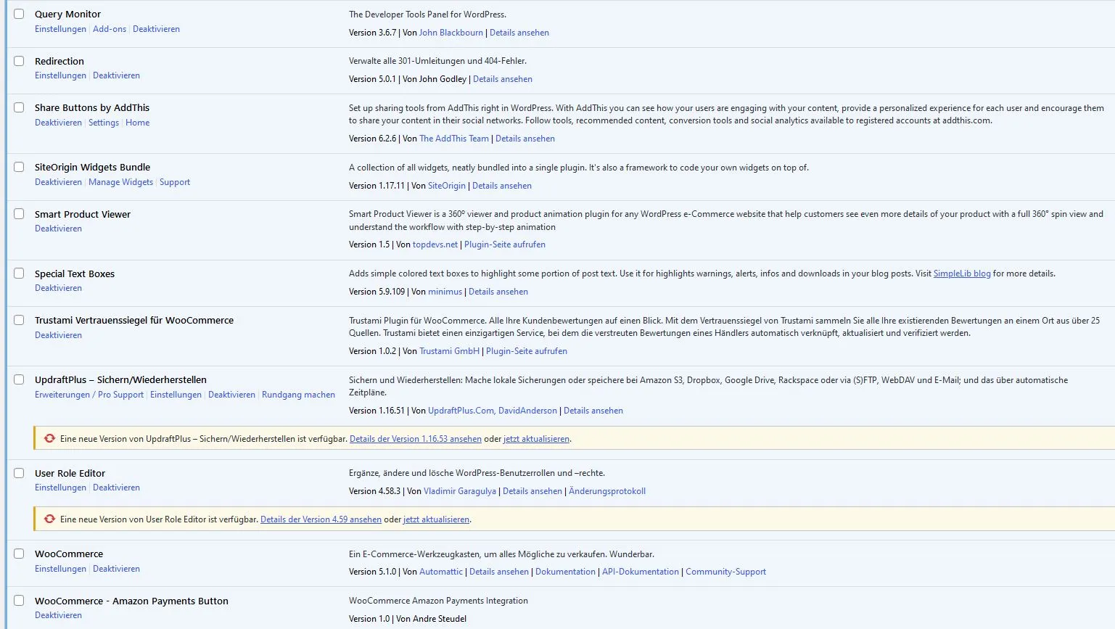Screen dimensions: 1115x629
Task: Open User Role Editor Änderungsprotokoll
Action: [607, 491]
